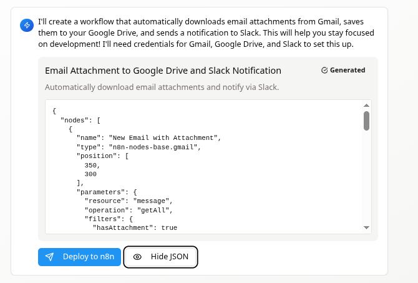Click the JSON line '"operation": "getAll"'
Screen dimensions: 418x283
(x=129, y=211)
